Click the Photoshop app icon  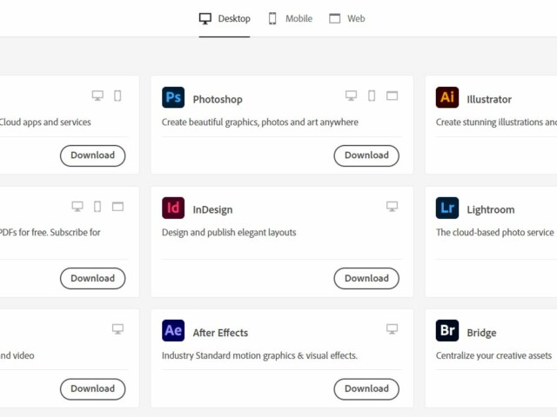[x=173, y=97]
